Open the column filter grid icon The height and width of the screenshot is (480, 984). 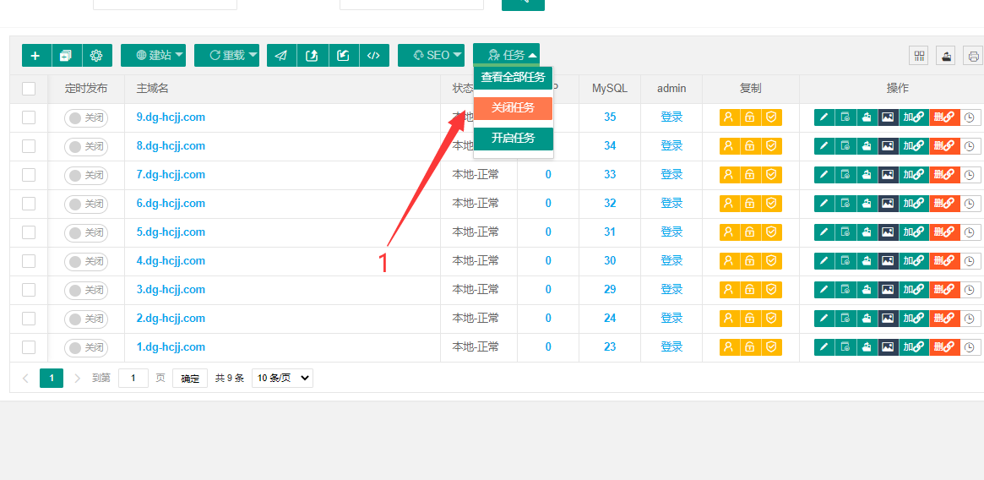[919, 56]
